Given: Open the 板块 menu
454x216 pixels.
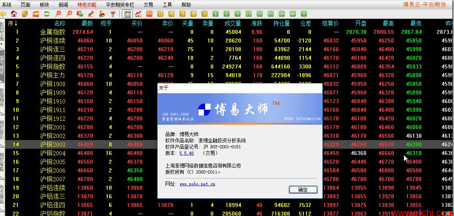Looking at the screenshot, I should tap(44, 5).
